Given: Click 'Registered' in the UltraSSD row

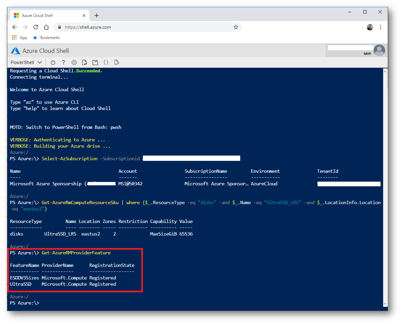Looking at the screenshot, I should click(x=103, y=284).
